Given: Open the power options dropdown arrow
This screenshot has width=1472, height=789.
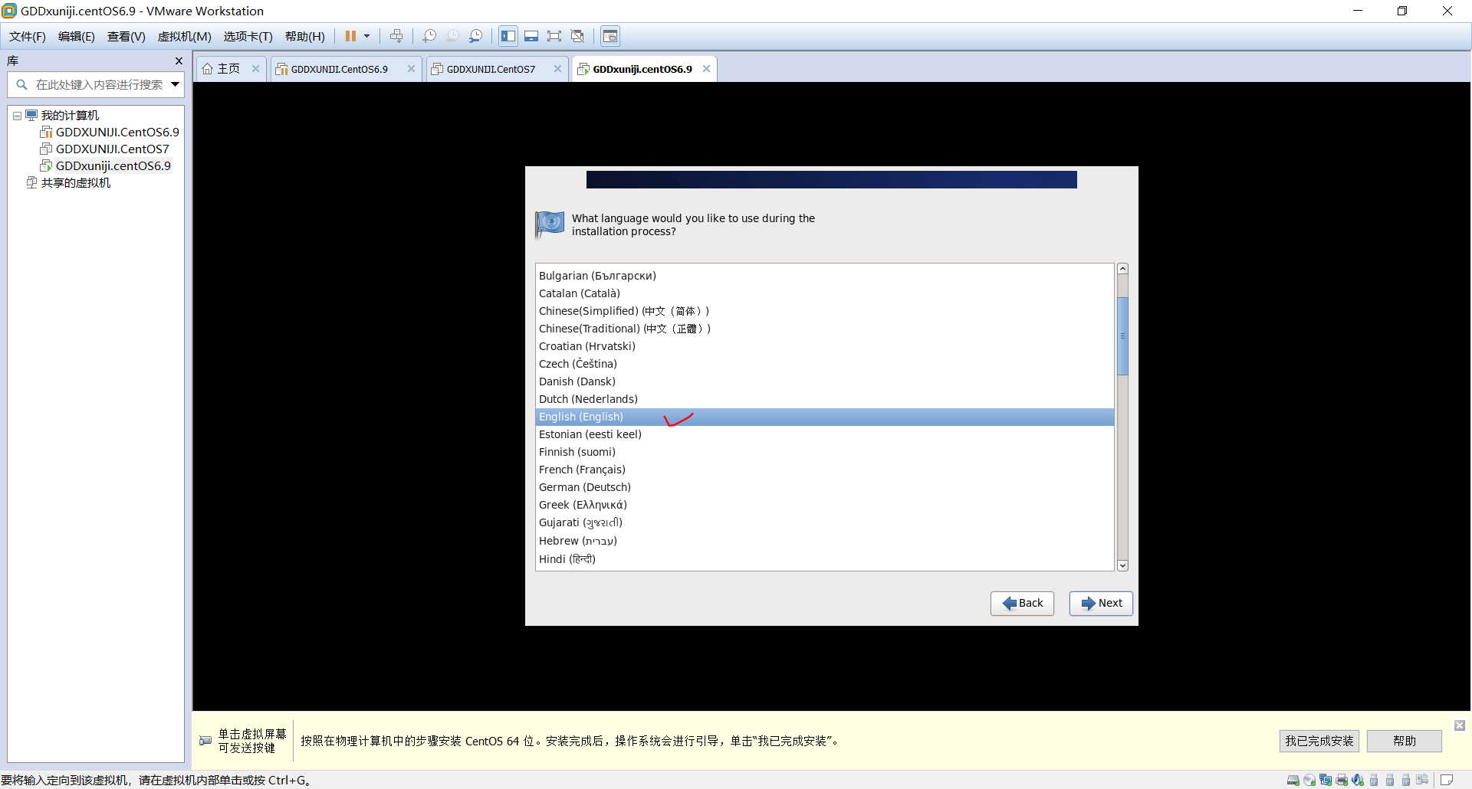Looking at the screenshot, I should (366, 36).
